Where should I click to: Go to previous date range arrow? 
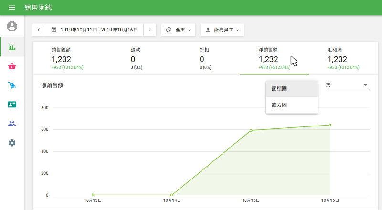click(39, 30)
